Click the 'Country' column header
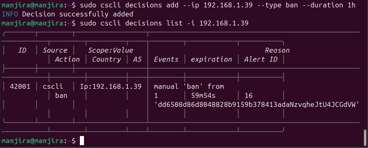This screenshot has height=148, width=368. pos(106,60)
